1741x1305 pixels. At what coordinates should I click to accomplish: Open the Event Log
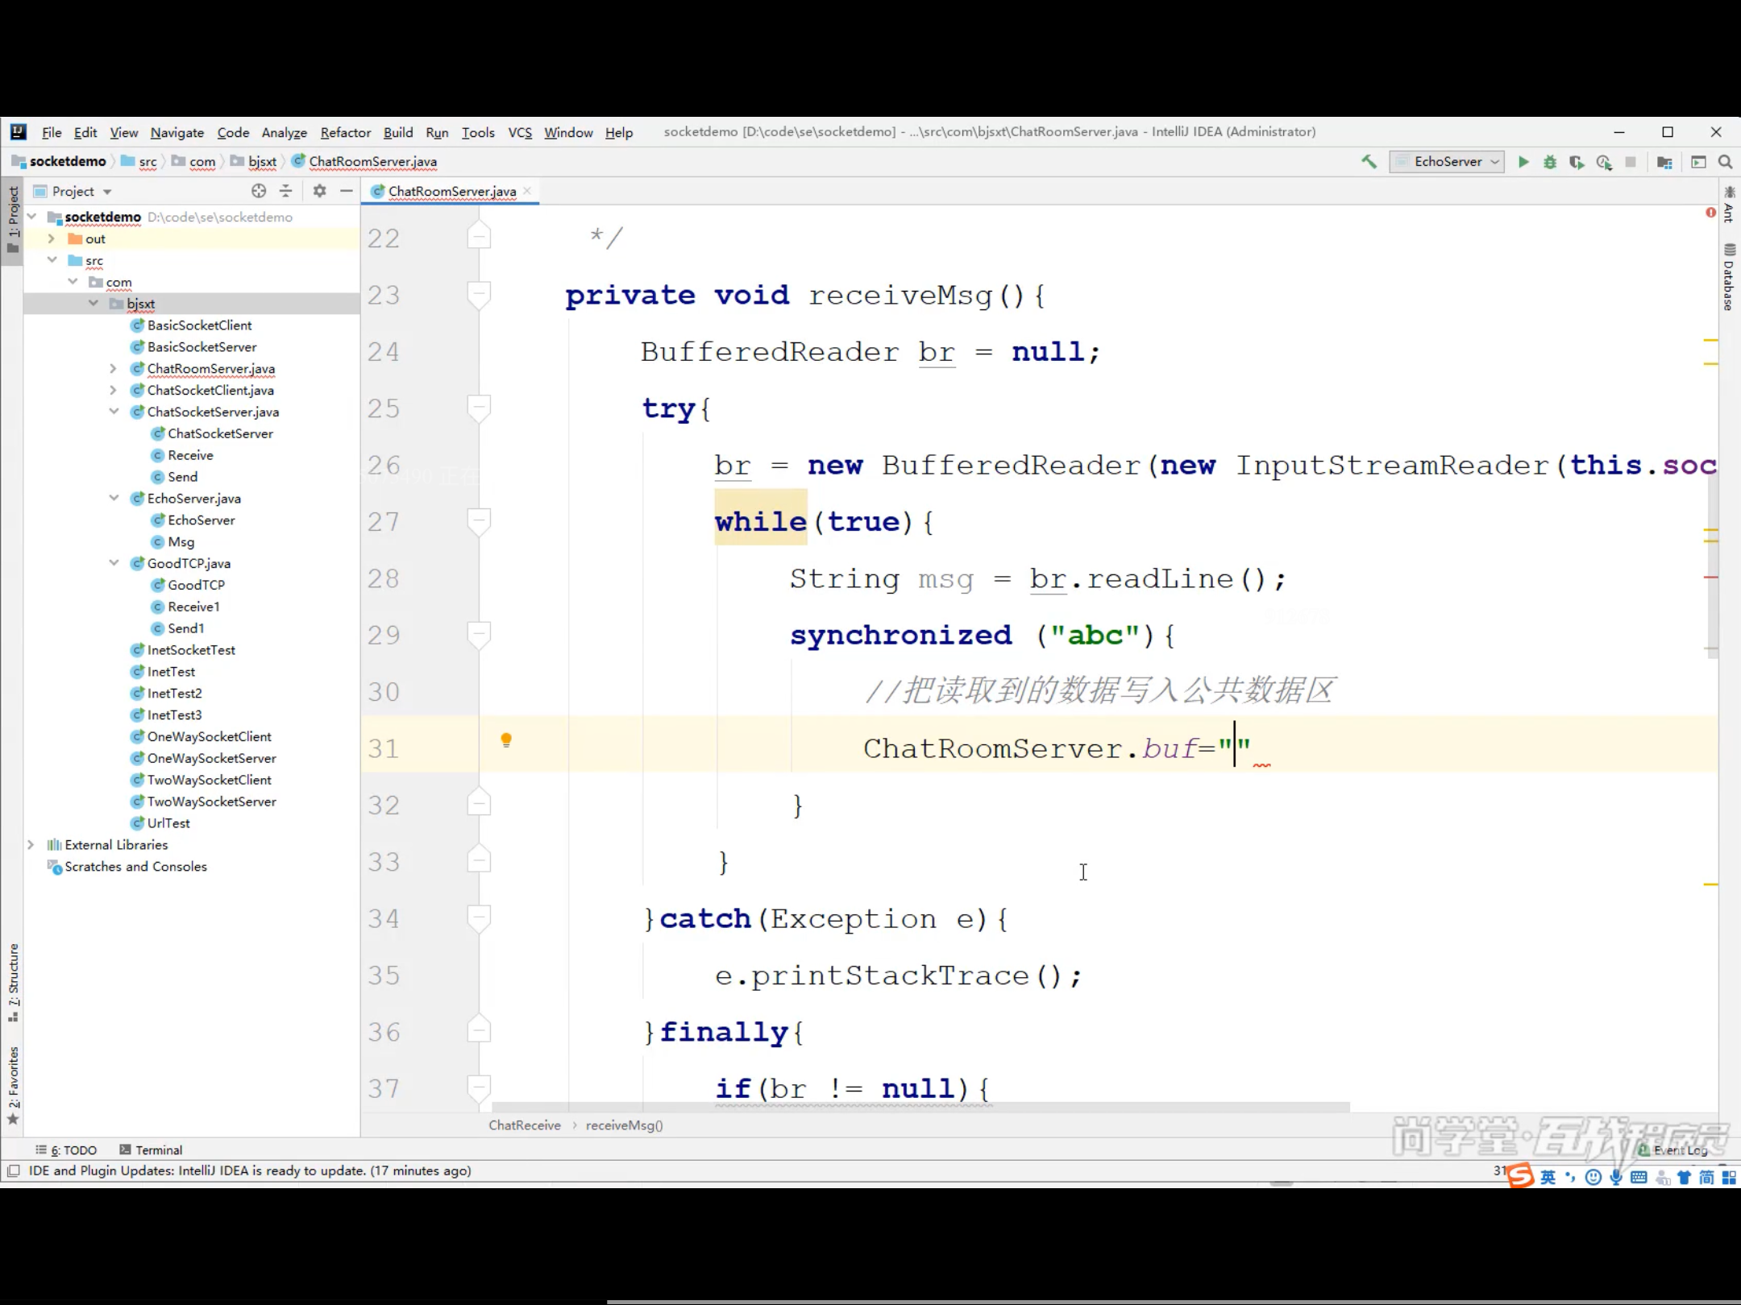tap(1673, 1150)
